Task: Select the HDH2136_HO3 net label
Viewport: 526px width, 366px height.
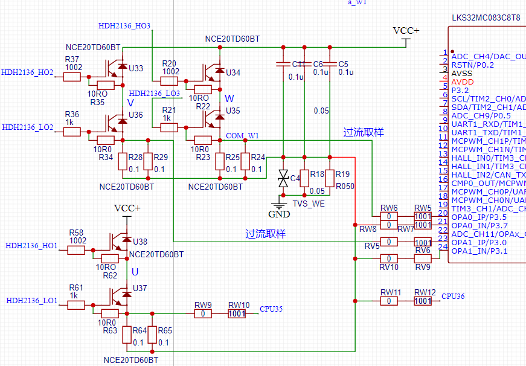Action: (x=124, y=25)
